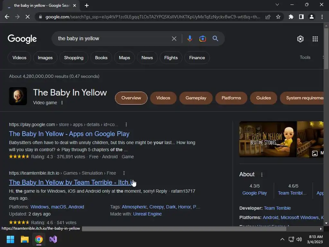
Task: Filter results by Images
Action: (x=45, y=58)
